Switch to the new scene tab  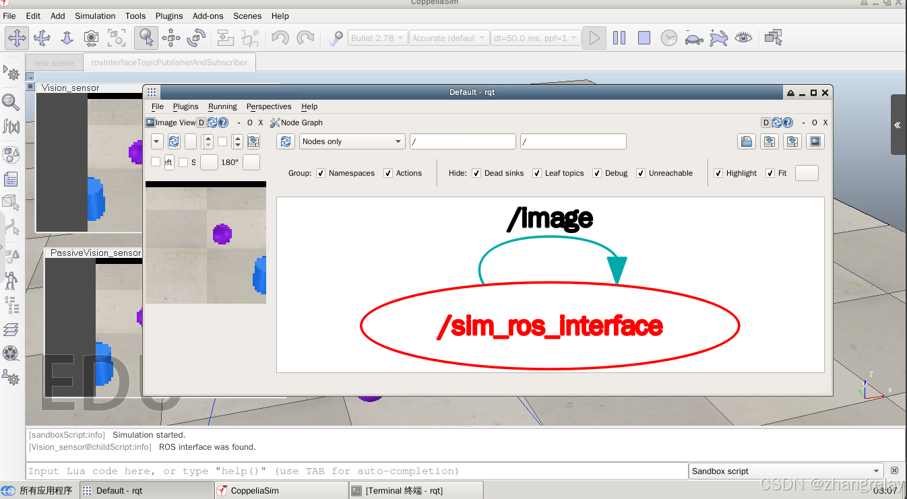[x=54, y=63]
